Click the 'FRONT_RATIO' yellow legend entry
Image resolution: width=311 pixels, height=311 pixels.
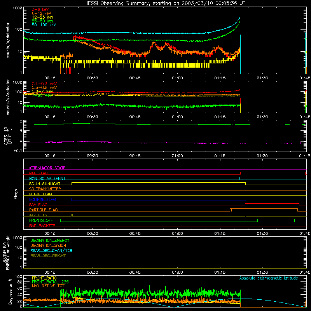(x=44, y=278)
